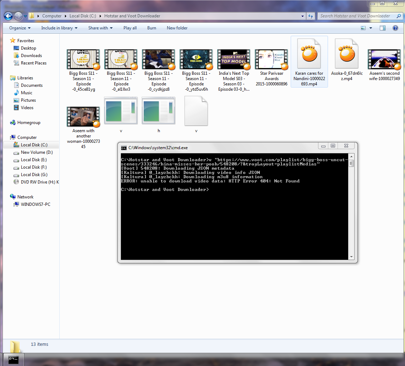Select Local Disk (E:) drive
Image resolution: width=405 pixels, height=366 pixels.
point(34,160)
